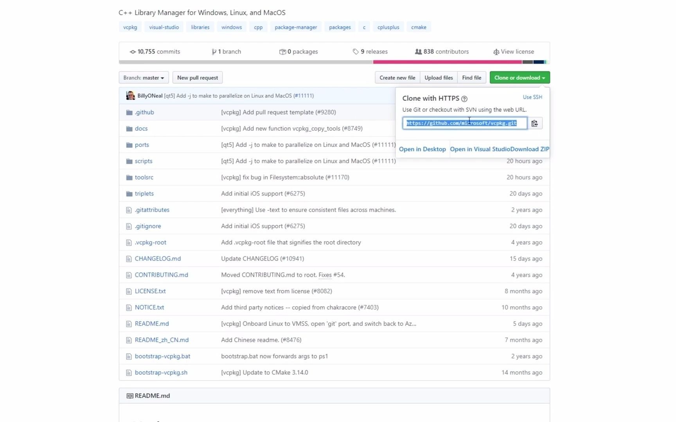Viewport: 676px width, 422px height.
Task: Click the CONTRIBUTING.md file icon
Action: tap(129, 275)
